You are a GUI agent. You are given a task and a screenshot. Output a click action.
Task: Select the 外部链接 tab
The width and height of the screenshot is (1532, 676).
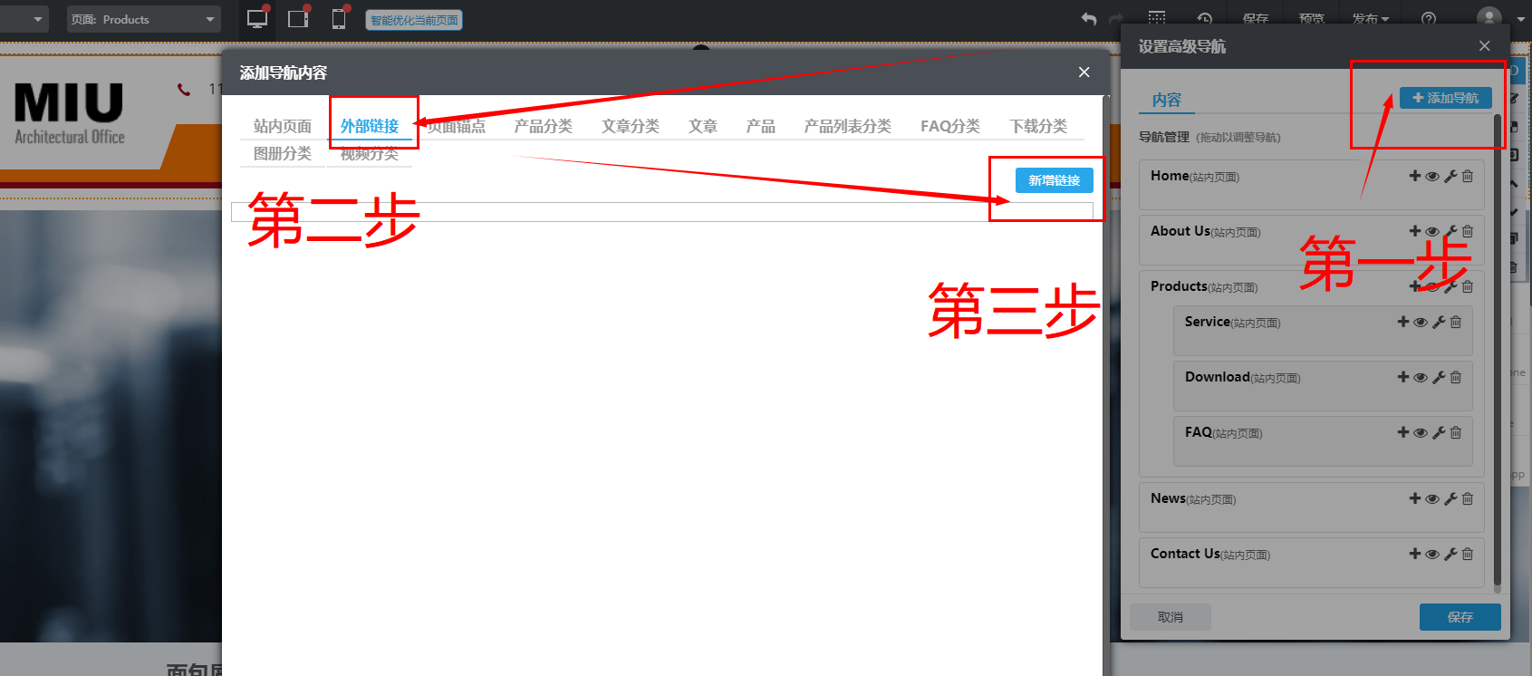click(x=370, y=126)
